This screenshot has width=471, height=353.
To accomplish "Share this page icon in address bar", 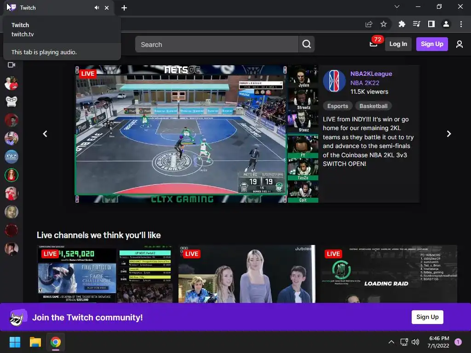I will [369, 24].
